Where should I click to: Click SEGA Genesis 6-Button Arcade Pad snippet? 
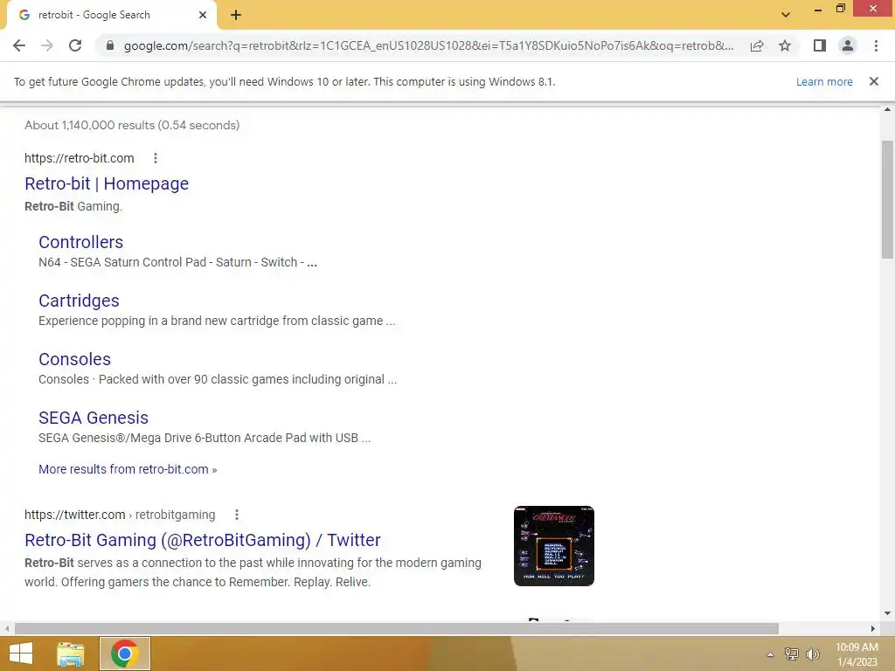205,438
